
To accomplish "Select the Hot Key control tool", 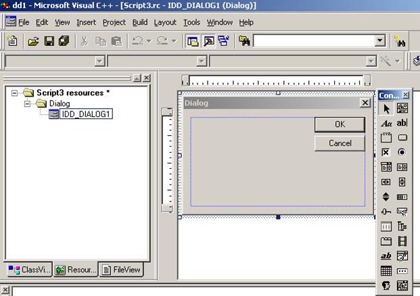I will click(402, 212).
